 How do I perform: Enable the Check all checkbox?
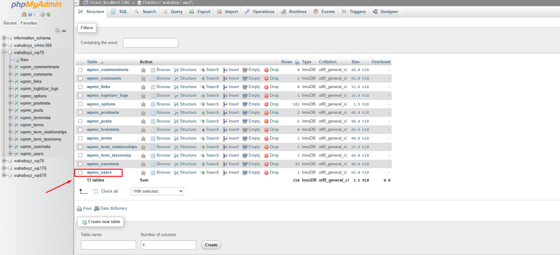coord(96,191)
